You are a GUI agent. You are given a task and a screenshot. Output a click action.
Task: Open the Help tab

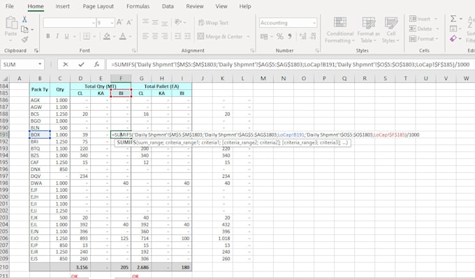[x=245, y=6]
